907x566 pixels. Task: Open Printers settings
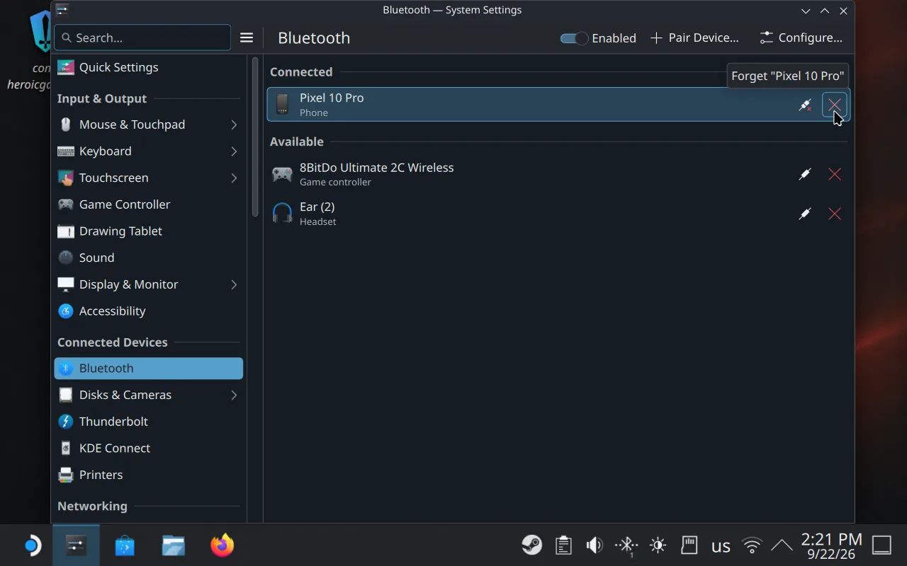[149, 475]
